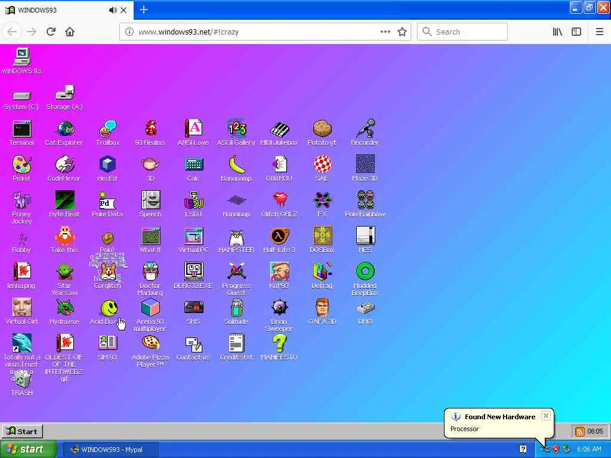Close the WINDOWS93 browser tab

(x=124, y=10)
